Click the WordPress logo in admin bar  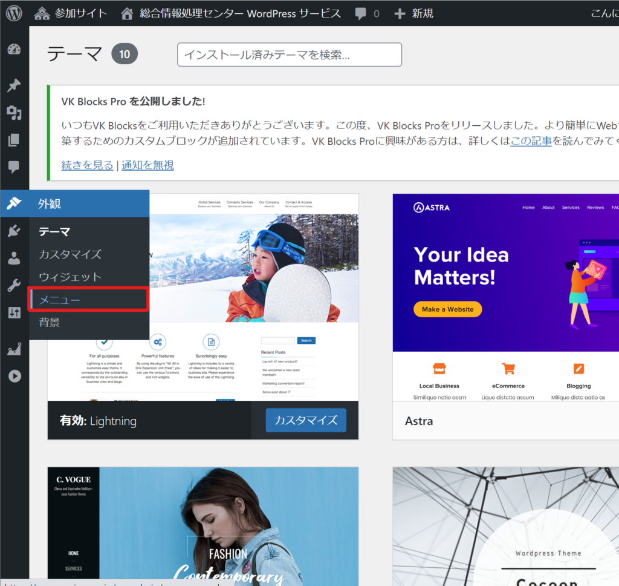pyautogui.click(x=14, y=13)
